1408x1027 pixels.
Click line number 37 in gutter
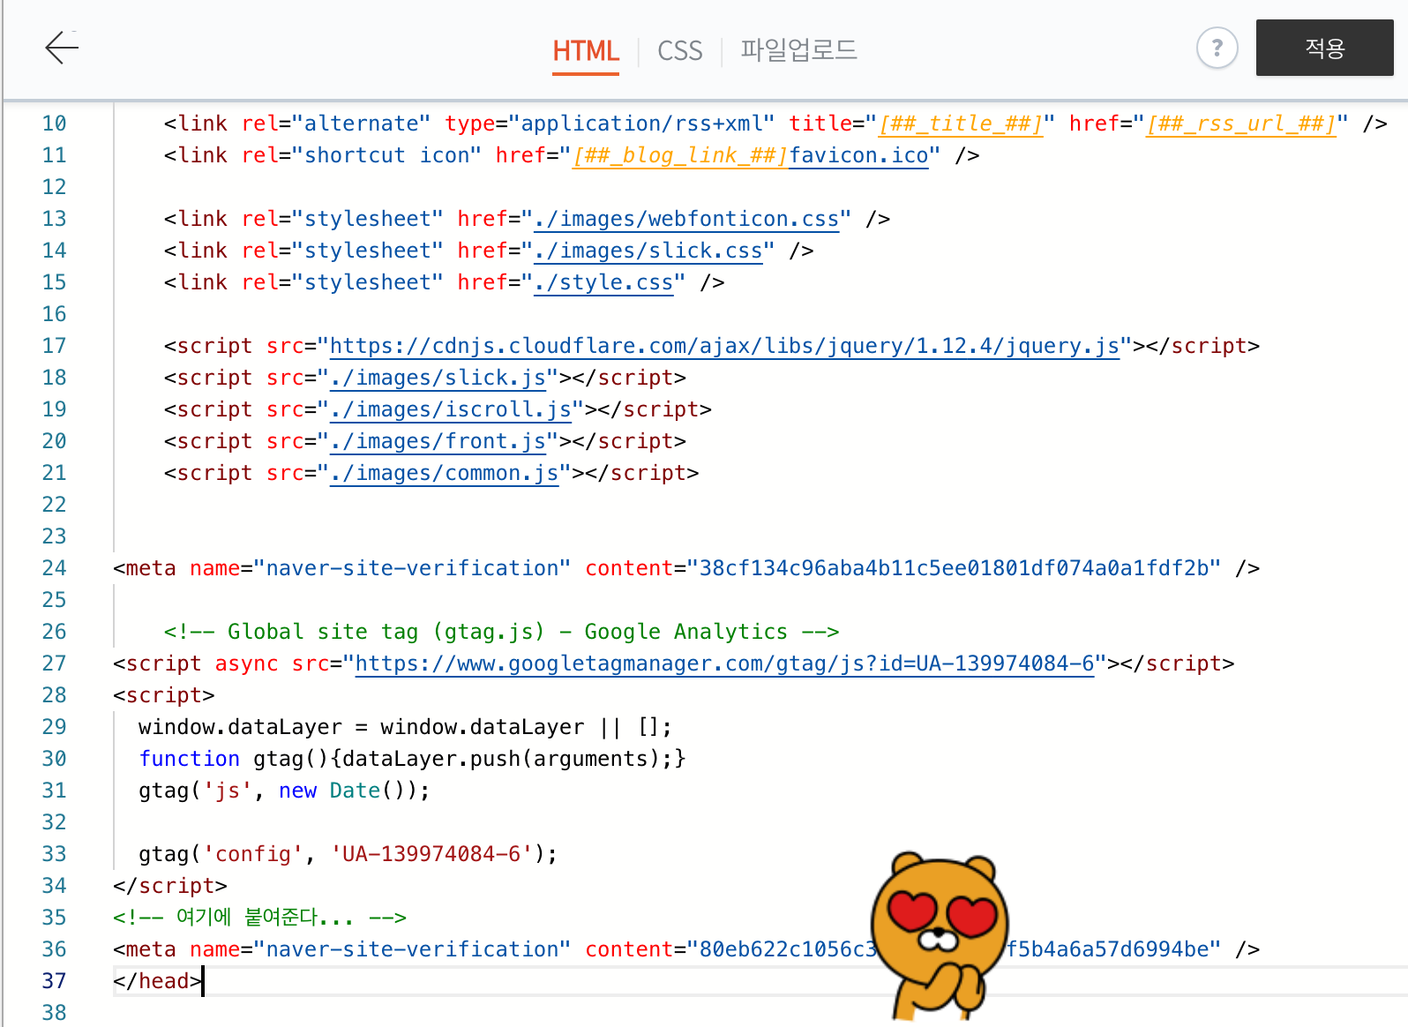click(55, 981)
